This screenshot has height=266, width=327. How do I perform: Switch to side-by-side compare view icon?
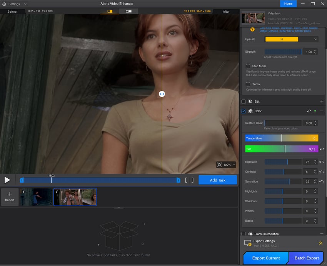[128, 12]
